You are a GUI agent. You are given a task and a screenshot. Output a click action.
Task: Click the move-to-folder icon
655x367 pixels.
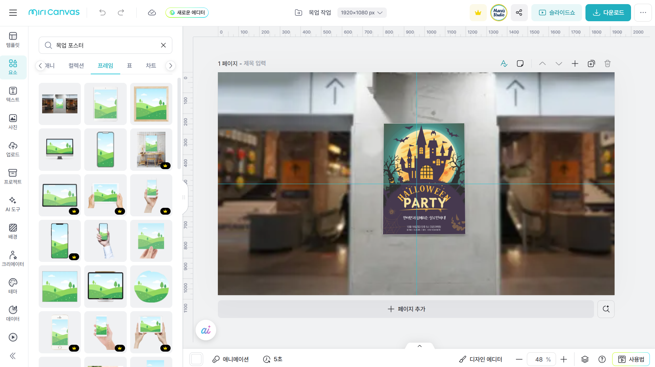[x=298, y=13]
